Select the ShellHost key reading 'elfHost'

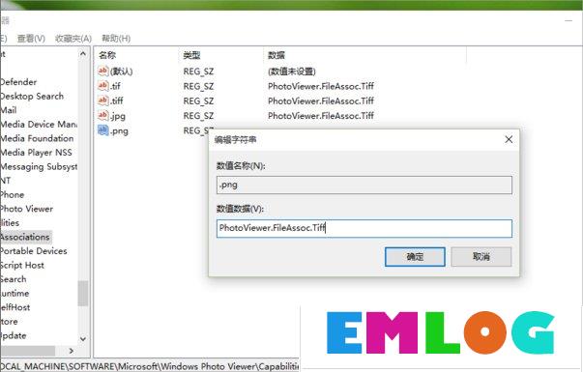point(15,307)
